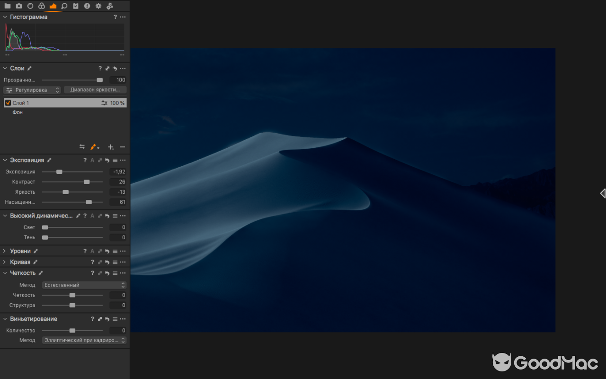Click the Экспозиция value field showing -1,92
Viewport: 606px width, 379px height.
[117, 171]
